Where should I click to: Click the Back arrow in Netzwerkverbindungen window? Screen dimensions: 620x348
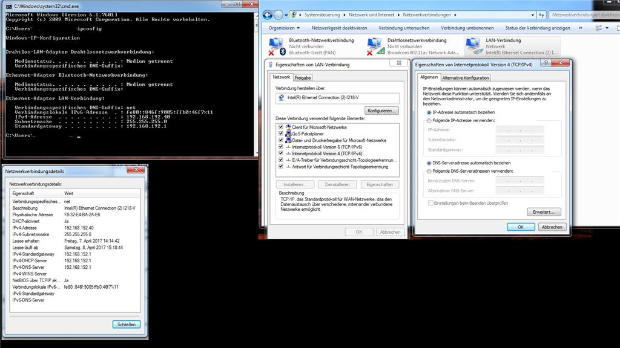point(268,15)
